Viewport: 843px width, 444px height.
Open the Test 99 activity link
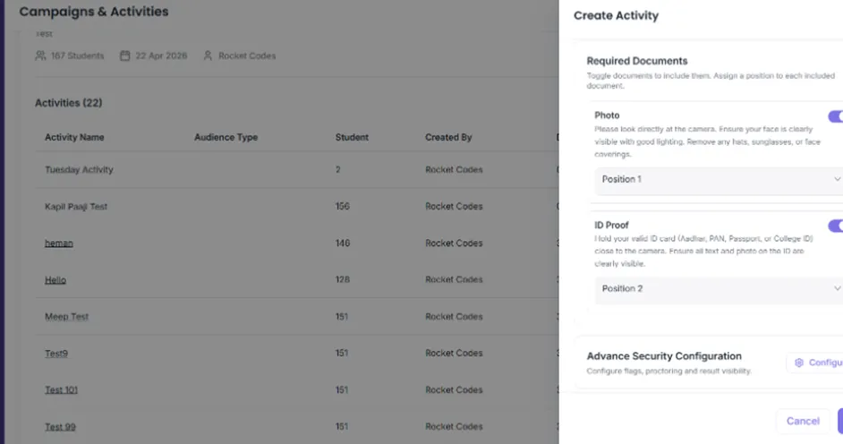pyautogui.click(x=60, y=427)
